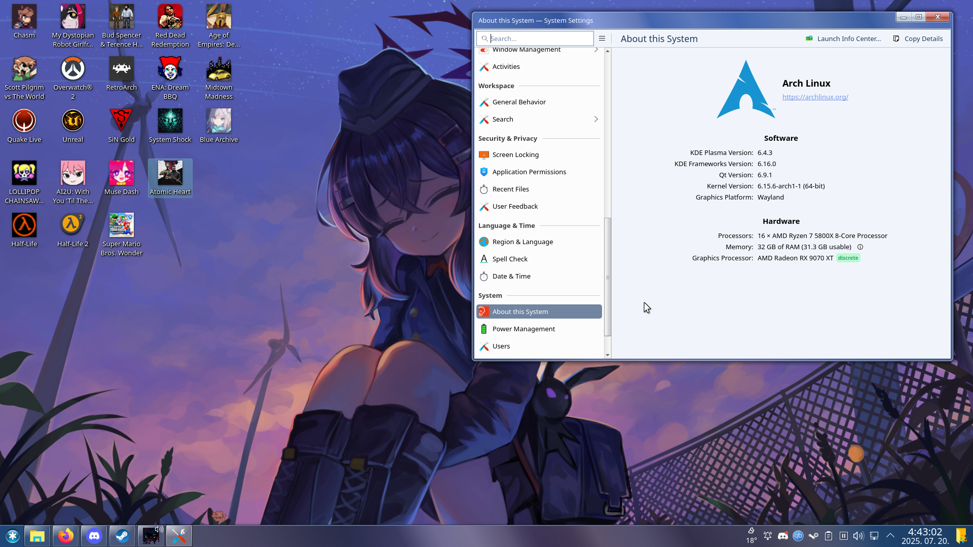Click the Steam tray icon
The height and width of the screenshot is (547, 973).
813,536
